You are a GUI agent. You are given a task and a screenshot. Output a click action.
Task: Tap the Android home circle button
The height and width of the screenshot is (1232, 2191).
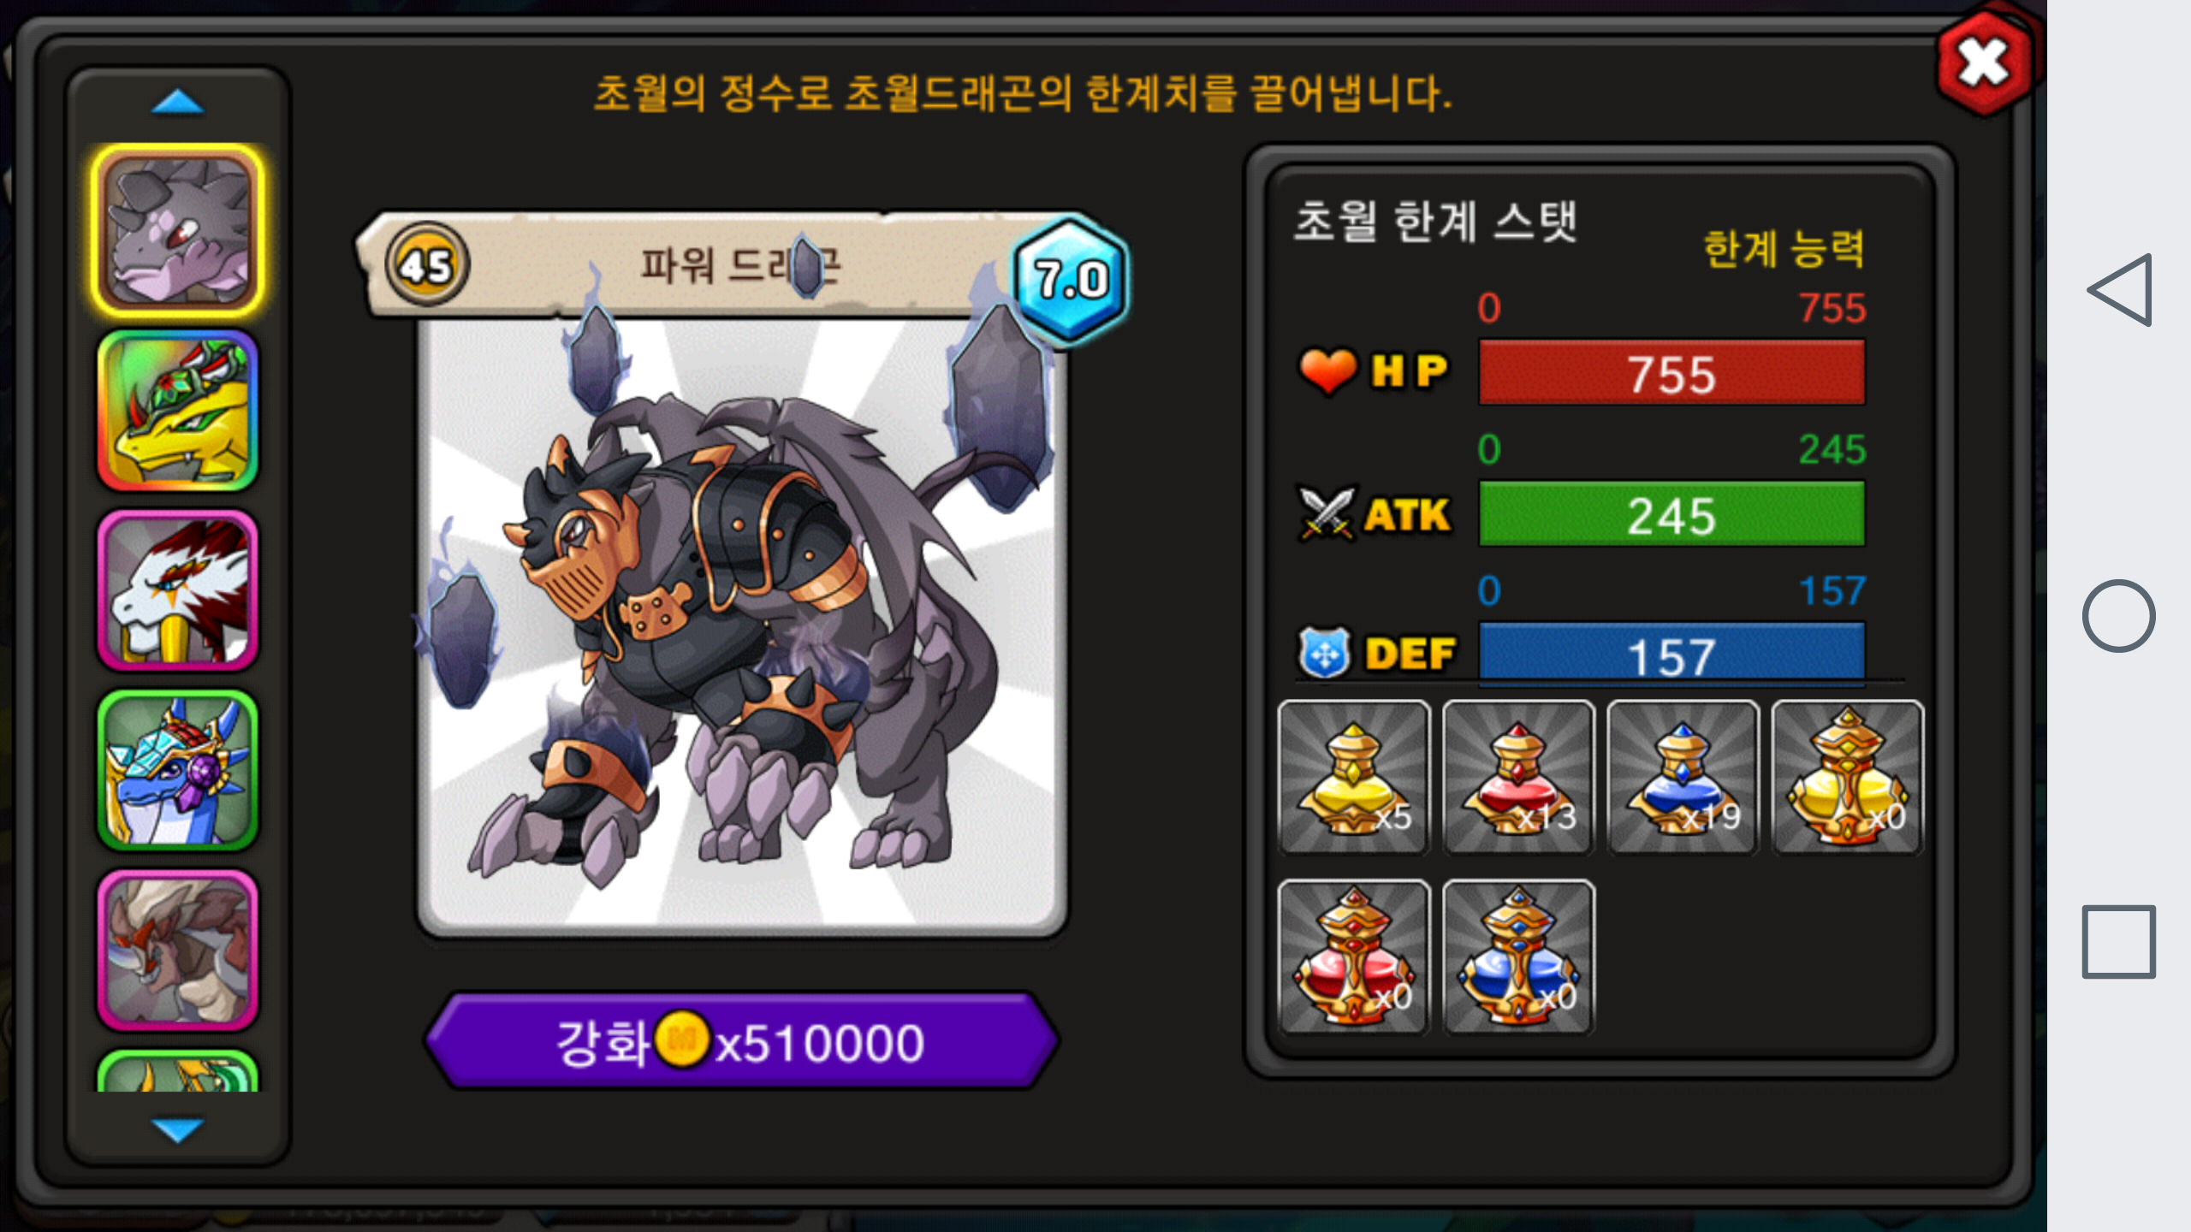click(x=2119, y=616)
